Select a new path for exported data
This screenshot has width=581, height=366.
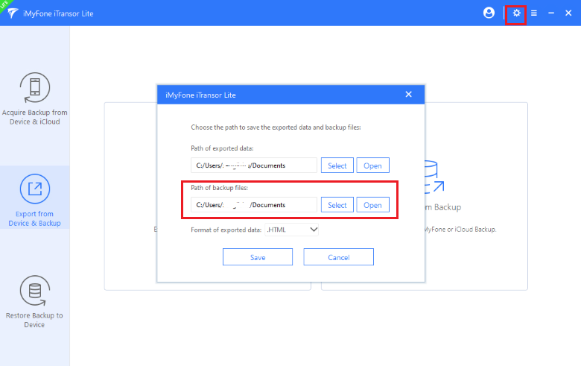point(337,165)
